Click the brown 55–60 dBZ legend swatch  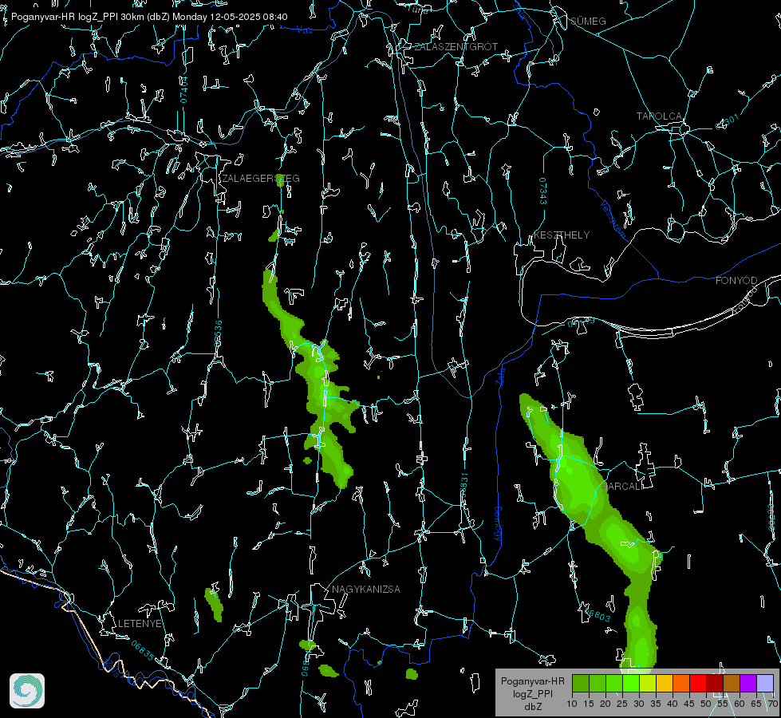(732, 683)
